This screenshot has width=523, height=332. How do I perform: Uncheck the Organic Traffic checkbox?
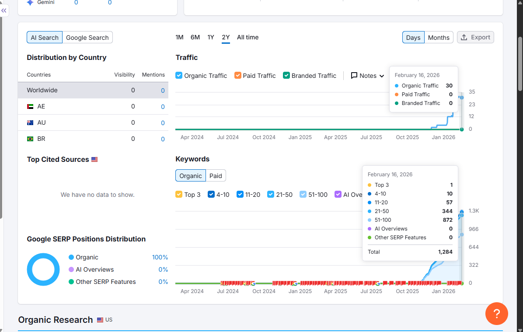pos(179,75)
